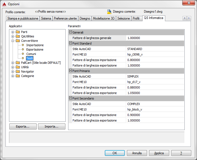
Task: Collapse the Font Standard parameter group
Action: click(71, 43)
